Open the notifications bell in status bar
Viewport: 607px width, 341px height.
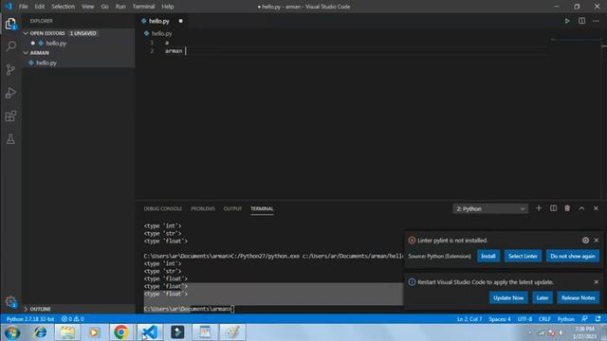click(598, 319)
